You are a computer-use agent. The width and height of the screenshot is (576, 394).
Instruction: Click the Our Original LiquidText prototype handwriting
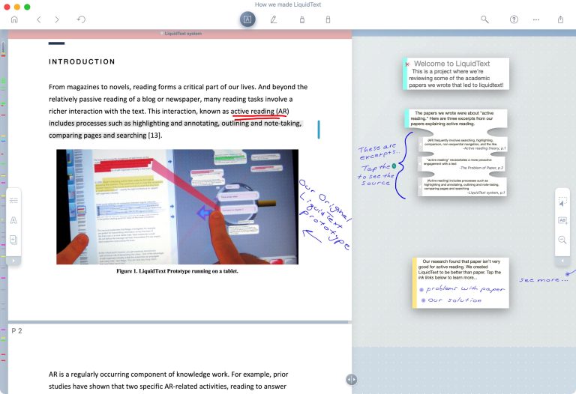(324, 215)
